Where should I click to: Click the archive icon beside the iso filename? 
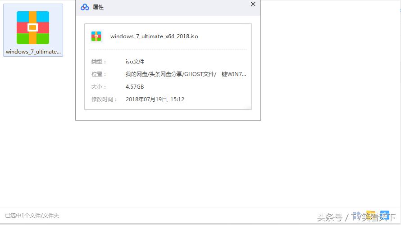(x=96, y=36)
